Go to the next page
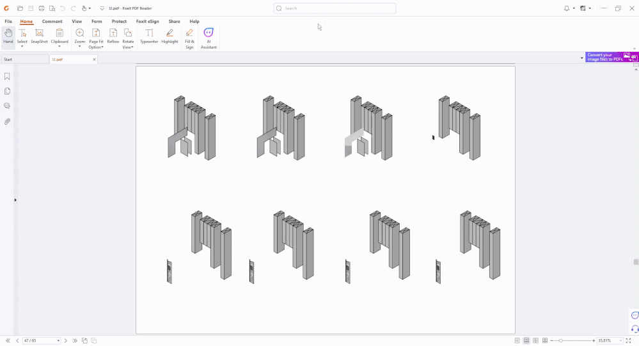 (66, 341)
